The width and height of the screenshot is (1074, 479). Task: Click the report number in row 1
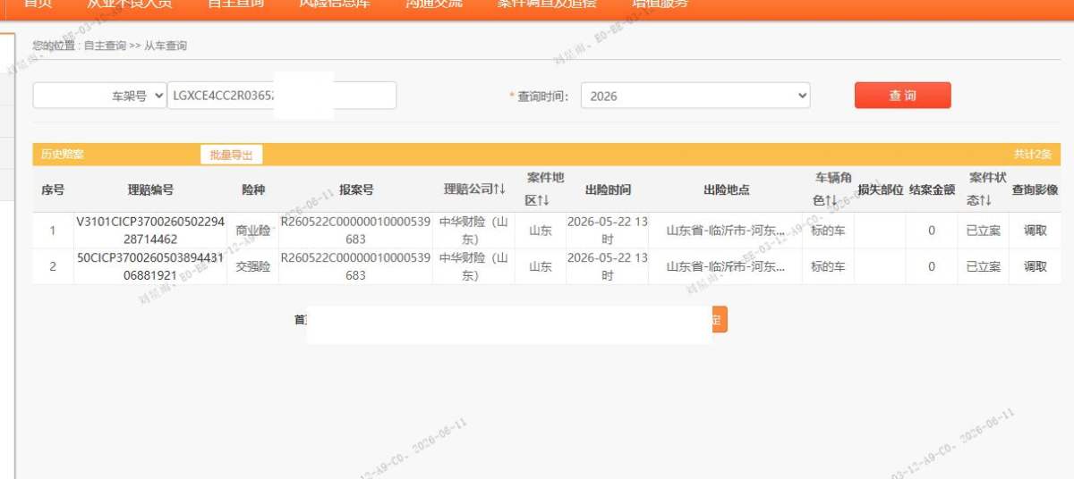coord(355,230)
